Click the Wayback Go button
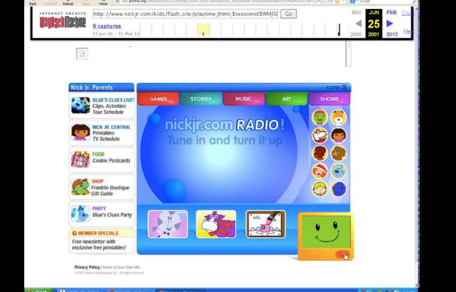Viewport: 456px width, 292px height. [x=288, y=14]
